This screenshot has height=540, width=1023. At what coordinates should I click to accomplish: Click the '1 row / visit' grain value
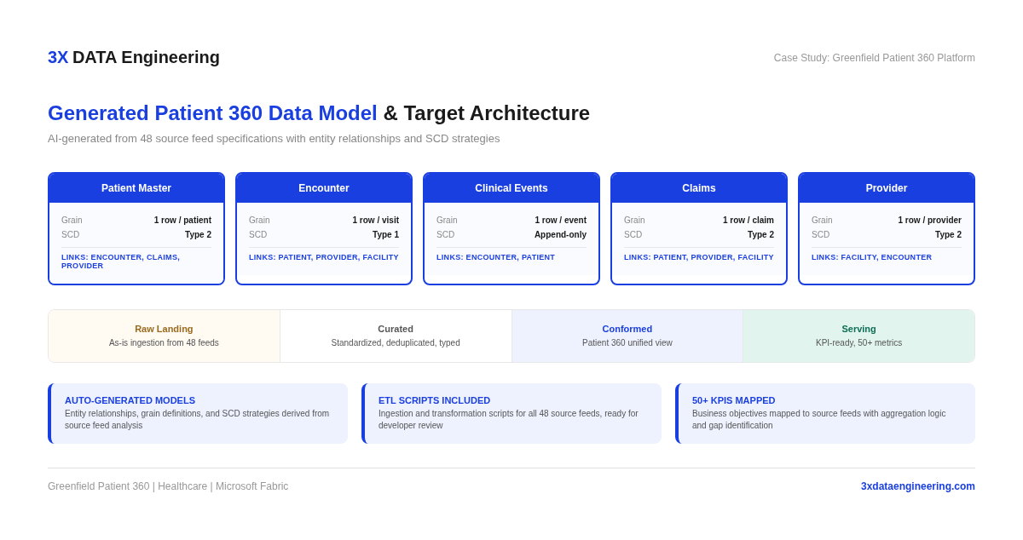coord(376,221)
